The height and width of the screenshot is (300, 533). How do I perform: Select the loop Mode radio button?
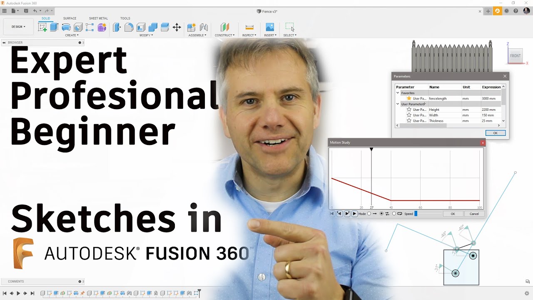(394, 214)
